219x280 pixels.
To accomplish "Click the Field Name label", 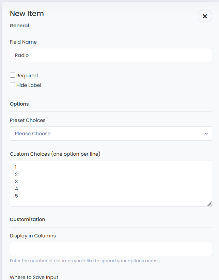I will [x=23, y=42].
